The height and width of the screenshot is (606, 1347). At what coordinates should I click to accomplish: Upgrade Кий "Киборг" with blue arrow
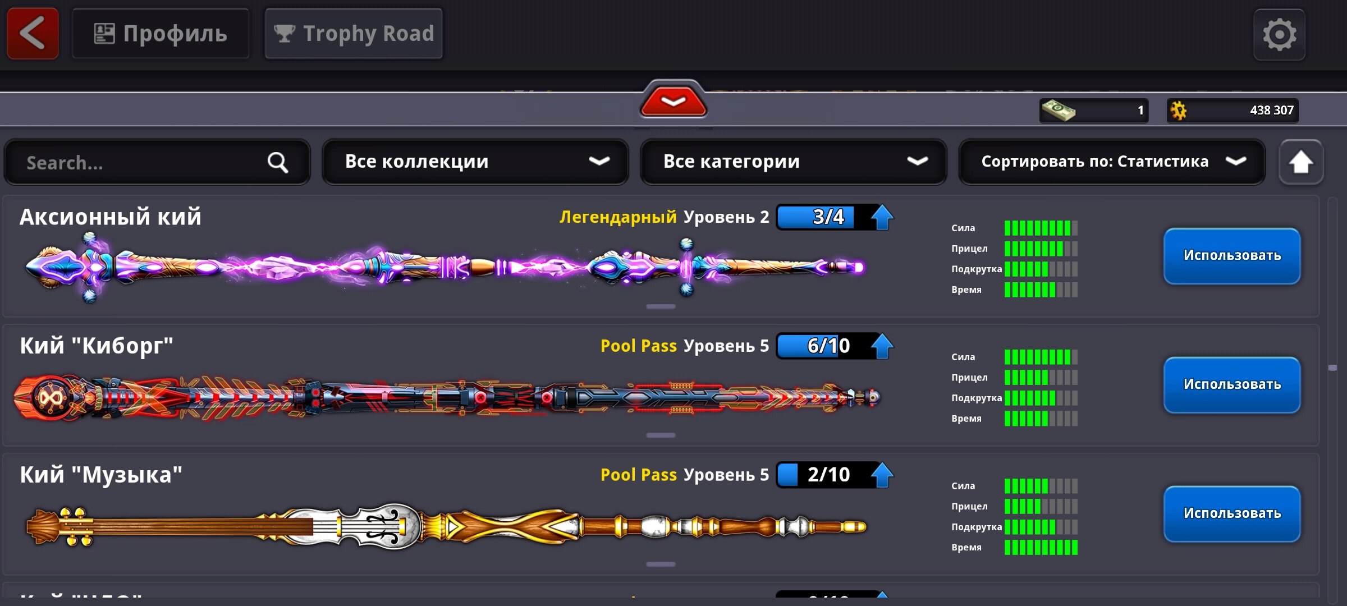click(x=882, y=346)
